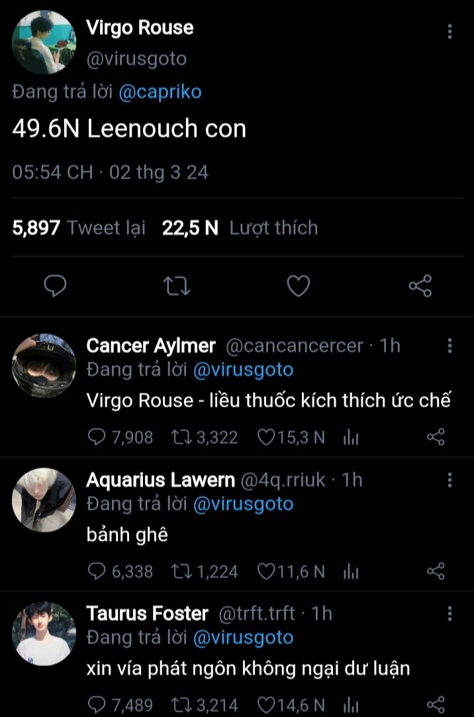This screenshot has height=717, width=474.
Task: View analytics for Cancer Aylmer's reply
Action: (350, 437)
